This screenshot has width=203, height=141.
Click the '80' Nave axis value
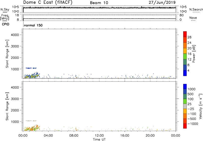pos(181,15)
